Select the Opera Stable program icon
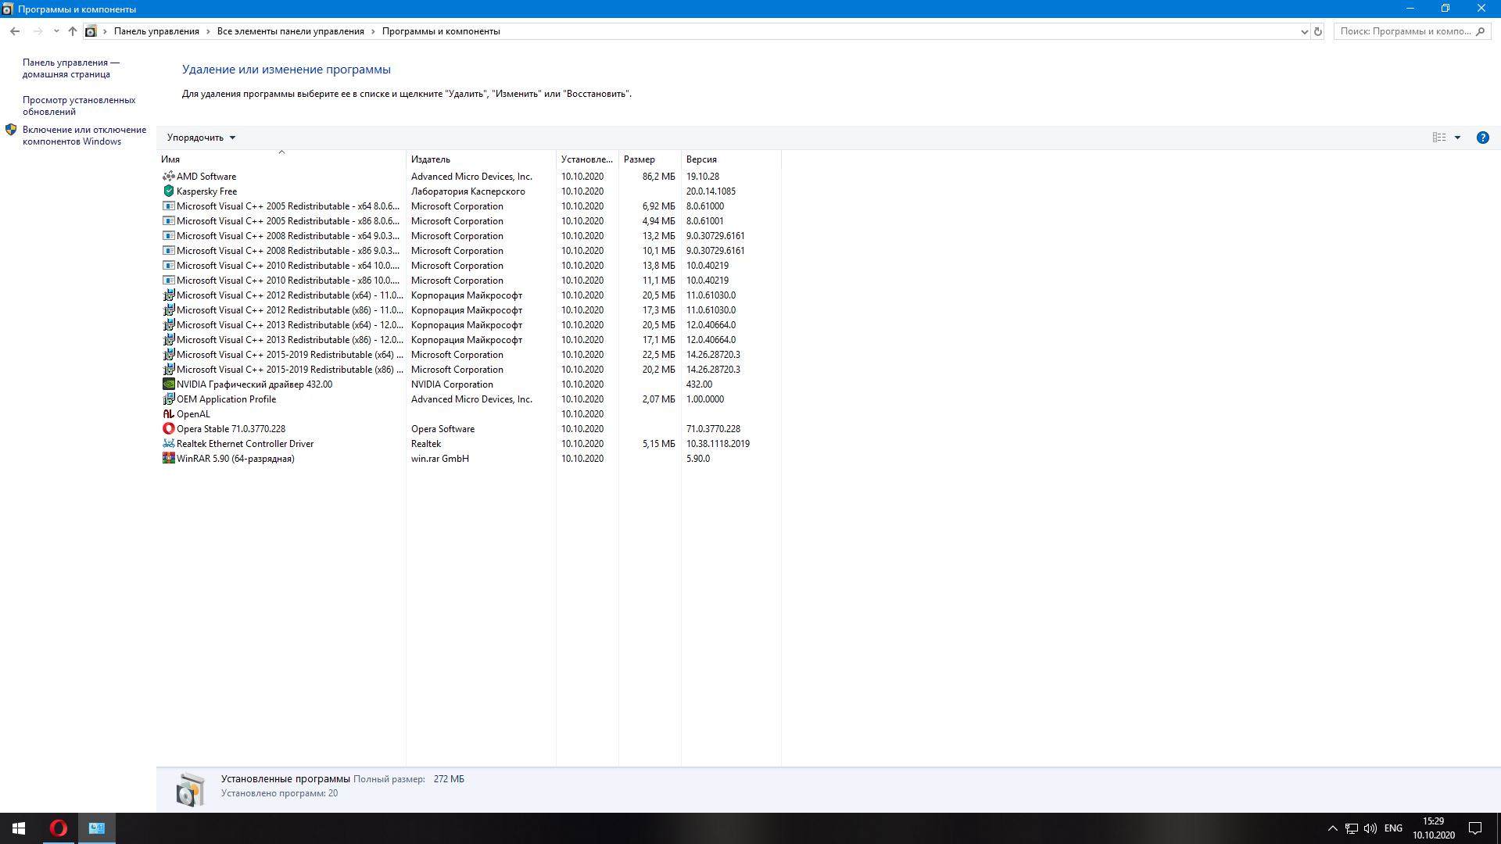 168,429
